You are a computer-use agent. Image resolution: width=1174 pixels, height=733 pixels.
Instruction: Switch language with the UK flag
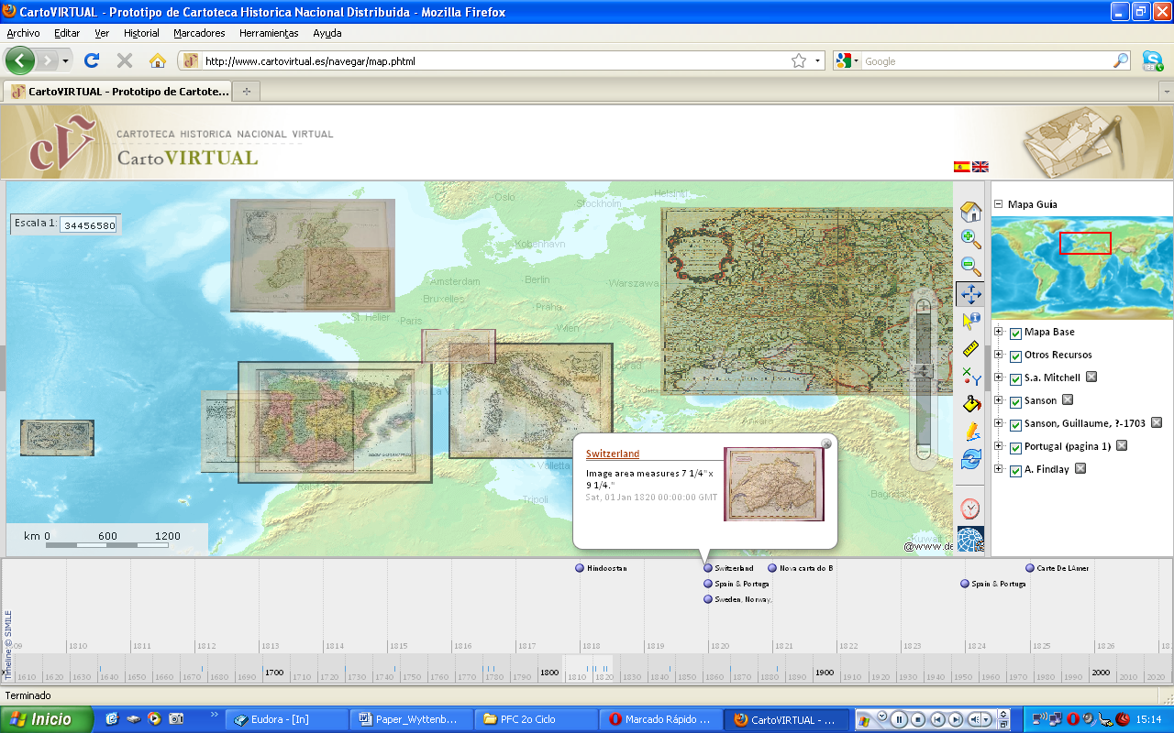click(980, 167)
